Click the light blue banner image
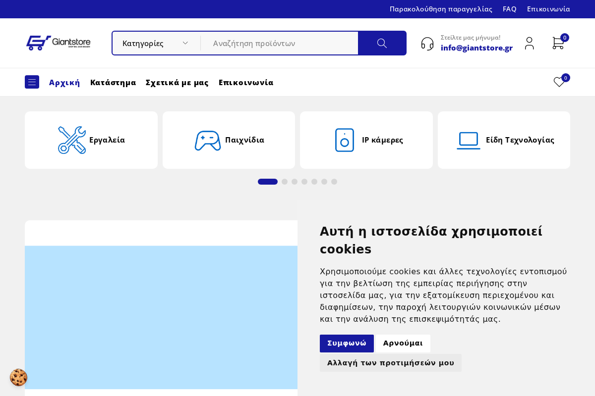Viewport: 595px width, 396px height. (x=161, y=317)
